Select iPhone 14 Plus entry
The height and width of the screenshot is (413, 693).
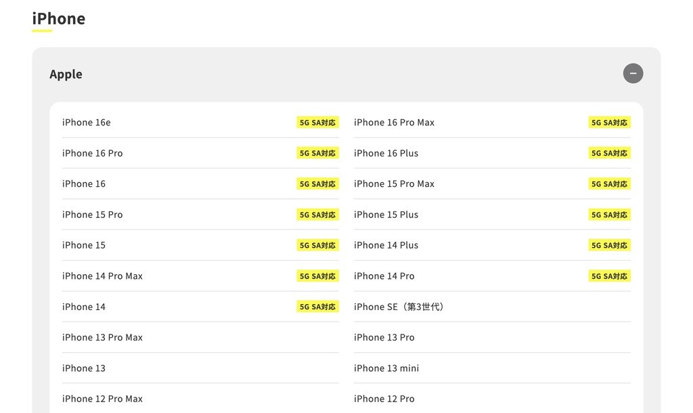click(492, 245)
